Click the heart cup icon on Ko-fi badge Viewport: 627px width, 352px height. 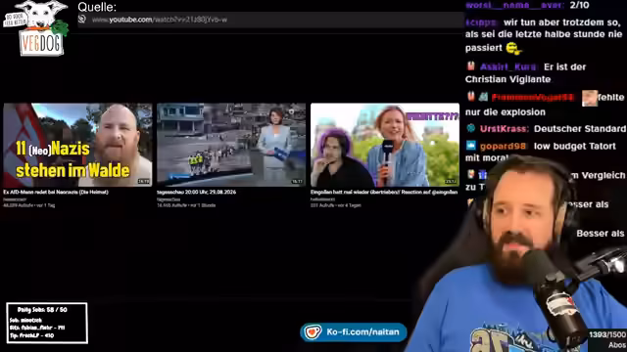pos(313,332)
